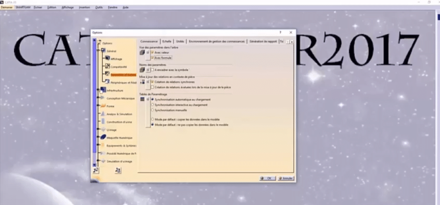This screenshot has height=205, width=440.
Task: Expand the Infrastructure tree node
Action: (x=98, y=90)
